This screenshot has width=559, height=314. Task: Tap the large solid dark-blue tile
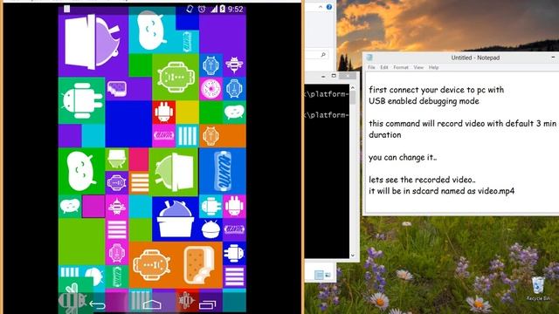[128, 124]
